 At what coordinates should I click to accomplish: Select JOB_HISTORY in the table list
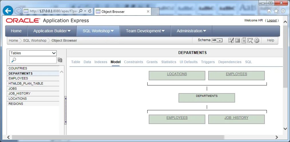33,93
